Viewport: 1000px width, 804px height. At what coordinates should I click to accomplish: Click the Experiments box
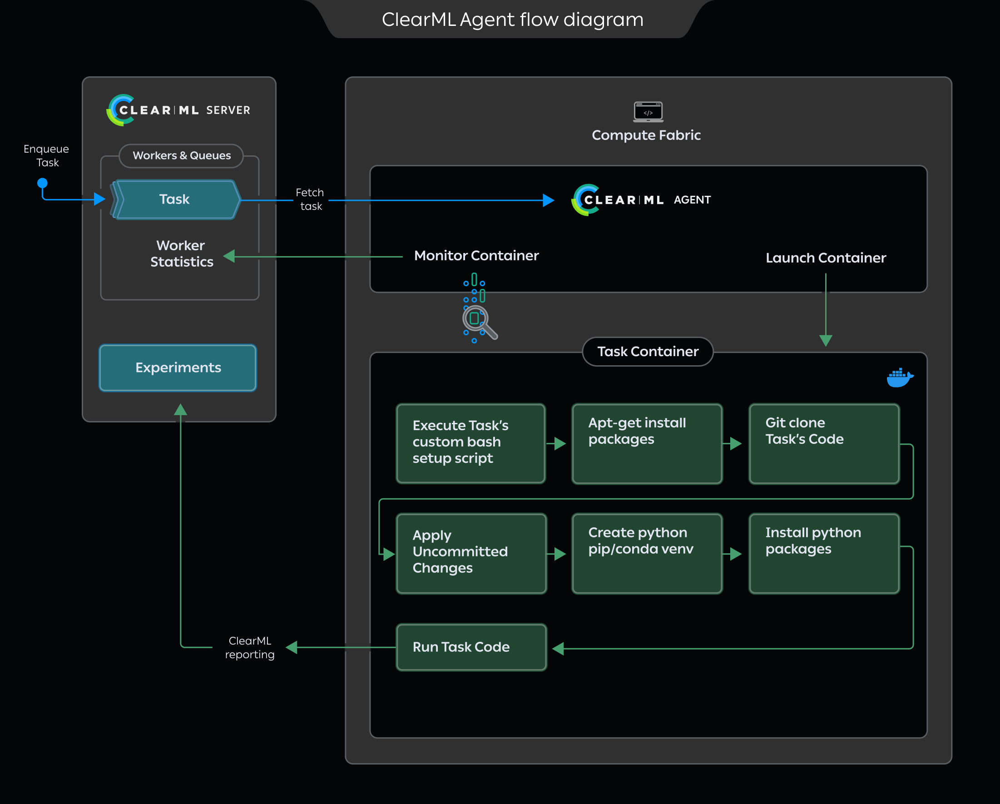click(178, 367)
